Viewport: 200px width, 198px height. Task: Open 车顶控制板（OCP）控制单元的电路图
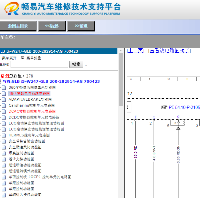point(40,177)
